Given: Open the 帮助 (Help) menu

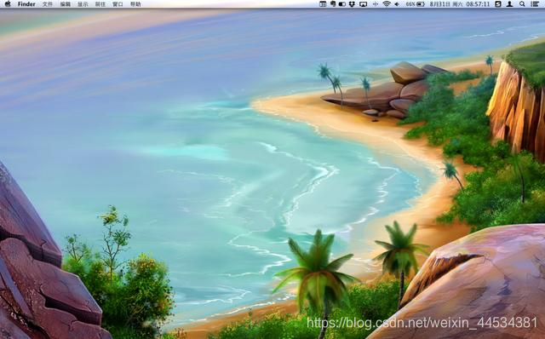Looking at the screenshot, I should point(135,4).
